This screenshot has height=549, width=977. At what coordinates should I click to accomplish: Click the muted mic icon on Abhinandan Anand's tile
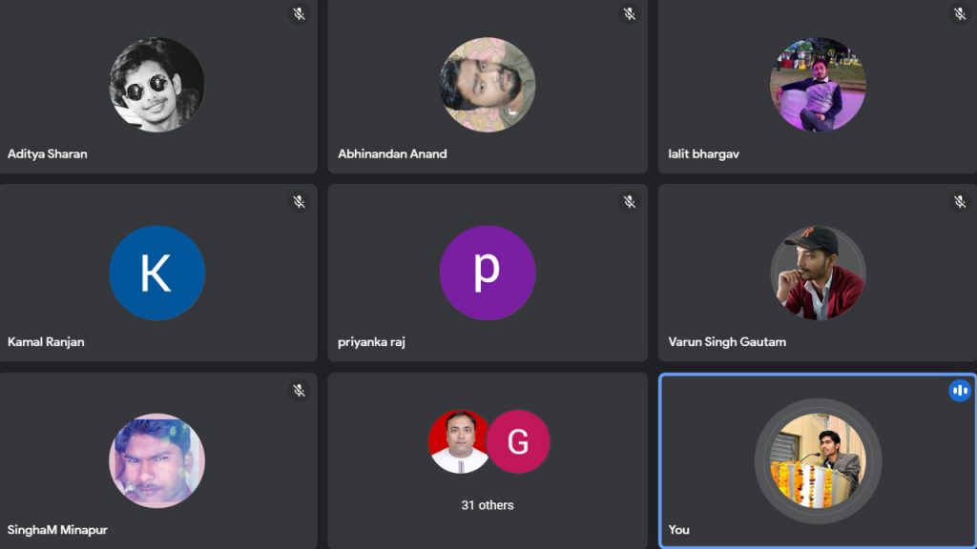629,14
